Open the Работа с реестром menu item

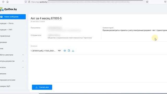pyautogui.click(x=7, y=55)
